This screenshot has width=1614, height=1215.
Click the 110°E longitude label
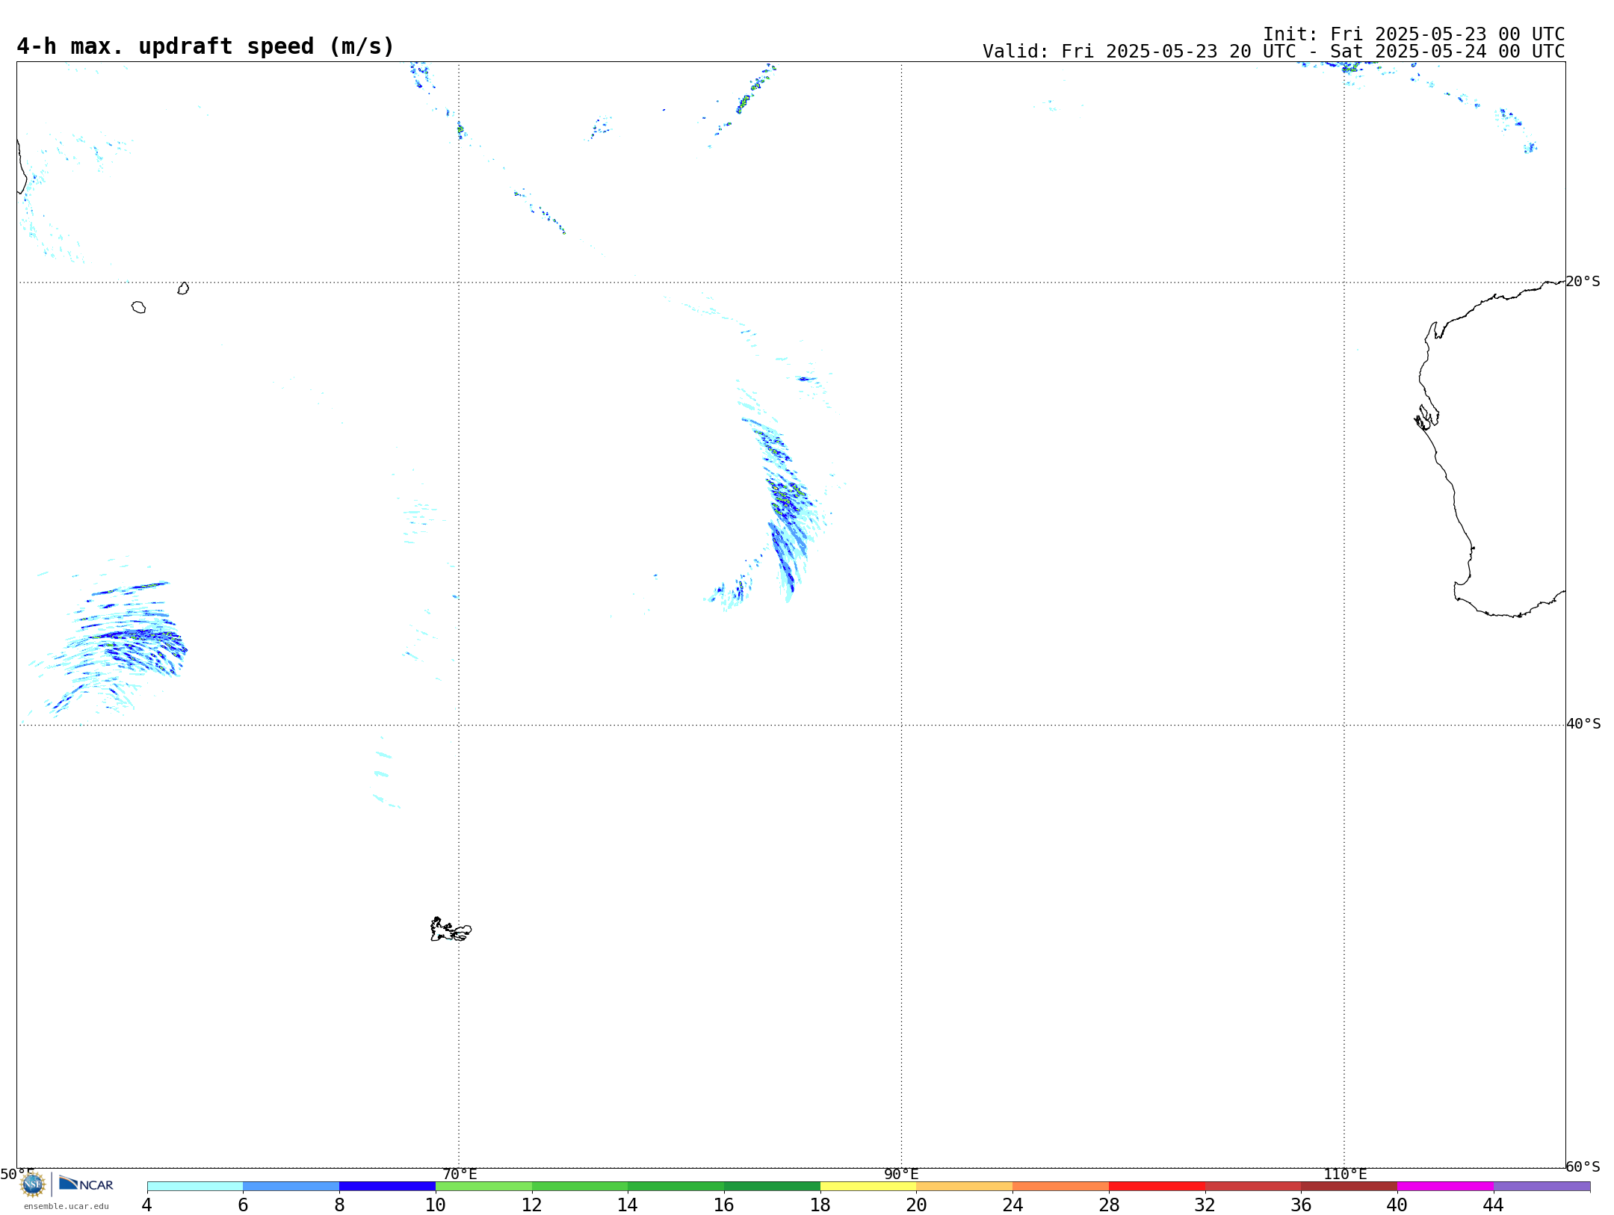tap(1345, 1174)
